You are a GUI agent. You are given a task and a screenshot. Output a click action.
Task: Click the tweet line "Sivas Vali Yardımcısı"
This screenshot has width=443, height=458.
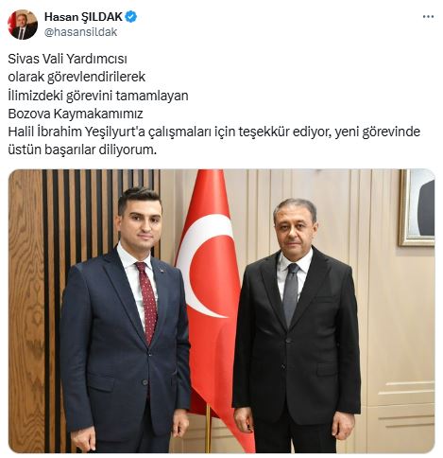(x=67, y=59)
